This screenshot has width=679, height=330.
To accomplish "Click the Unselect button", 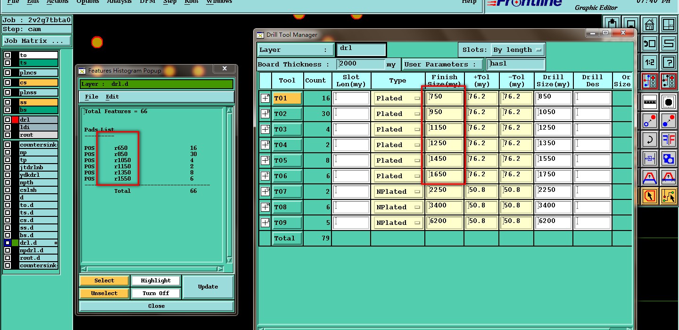I will tap(104, 293).
